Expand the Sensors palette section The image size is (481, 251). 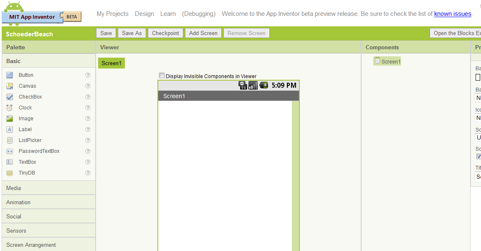[16, 231]
